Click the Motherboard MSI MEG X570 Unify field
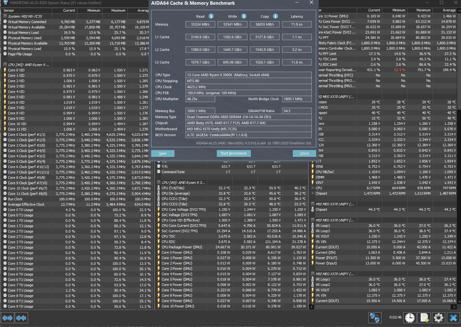 coord(249,129)
